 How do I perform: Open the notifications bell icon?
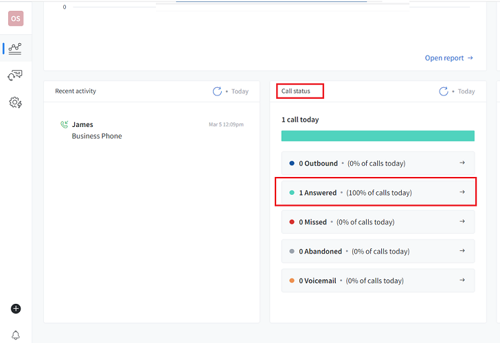16,335
